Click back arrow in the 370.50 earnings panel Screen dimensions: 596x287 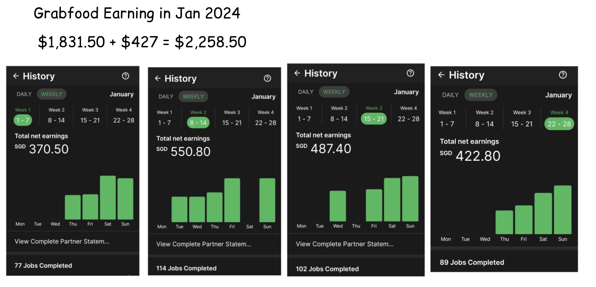tap(16, 76)
